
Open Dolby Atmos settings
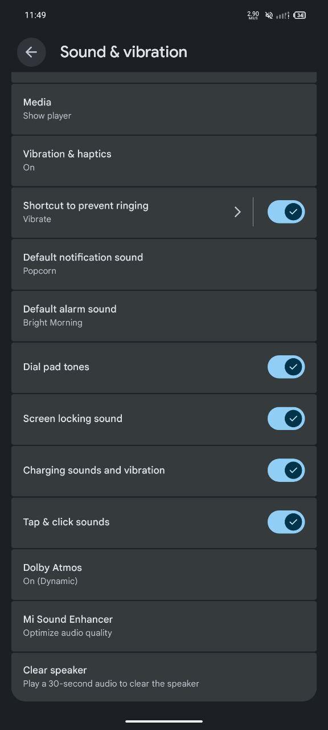point(164,574)
